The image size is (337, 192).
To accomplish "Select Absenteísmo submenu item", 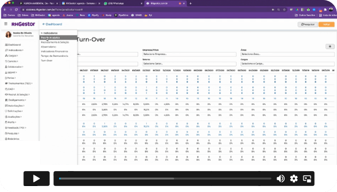I will point(48,47).
